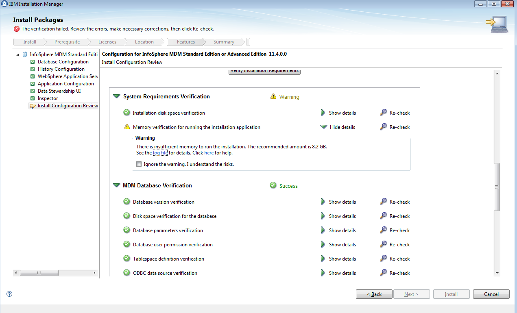Click Re-check magnifier for Database version verification
Image resolution: width=517 pixels, height=313 pixels.
coord(383,202)
